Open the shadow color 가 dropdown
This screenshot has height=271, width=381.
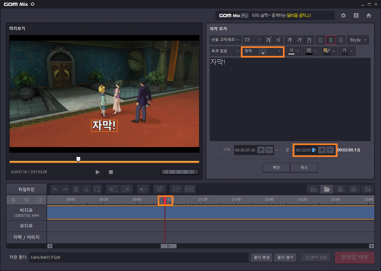pos(347,51)
